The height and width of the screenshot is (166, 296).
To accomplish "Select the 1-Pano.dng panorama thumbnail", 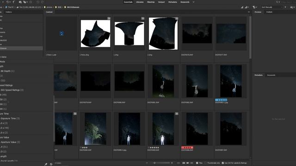I will point(96,34).
